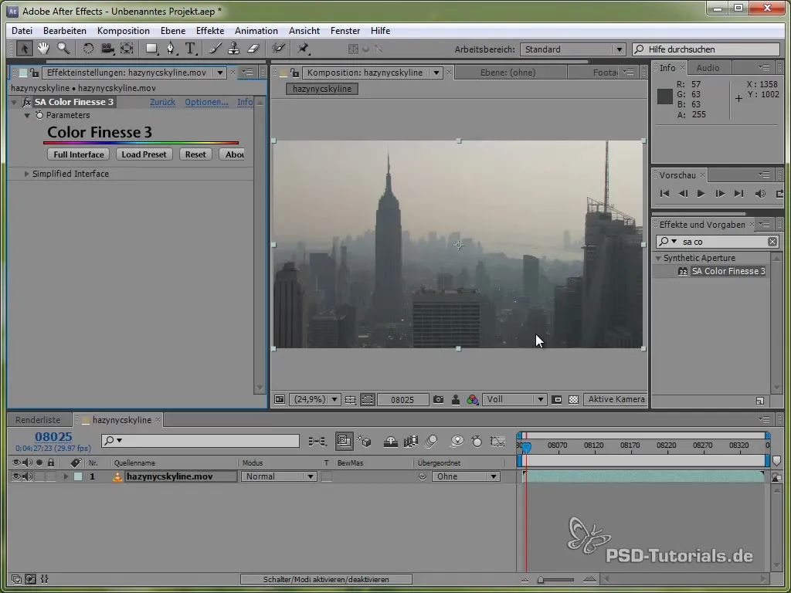Expand the hazynycskyline.mov layer properties

click(x=66, y=476)
